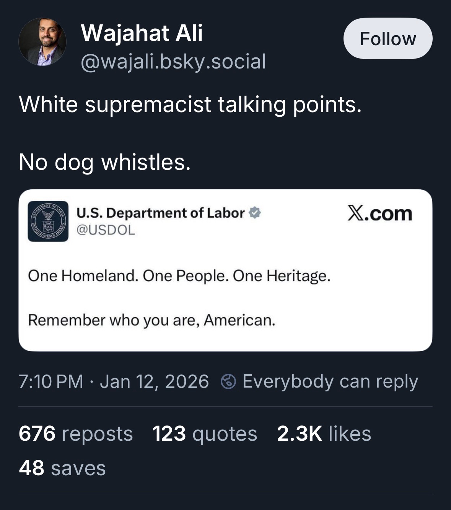Click the "Everybody can reply" label
Image resolution: width=451 pixels, height=510 pixels.
[330, 381]
